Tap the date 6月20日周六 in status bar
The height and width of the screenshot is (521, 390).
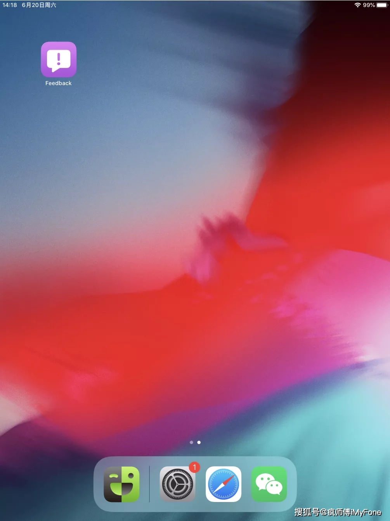[39, 5]
